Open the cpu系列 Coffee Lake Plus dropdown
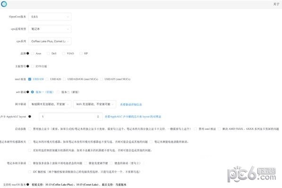282x188 pixels. pyautogui.click(x=50, y=41)
